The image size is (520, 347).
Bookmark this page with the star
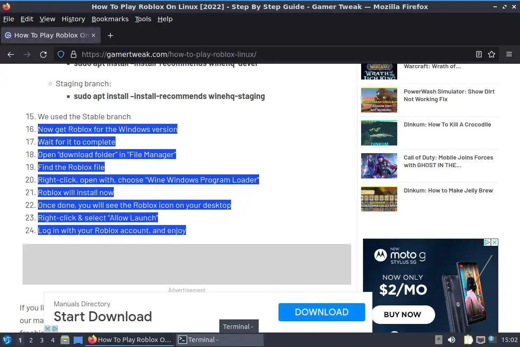tap(492, 55)
